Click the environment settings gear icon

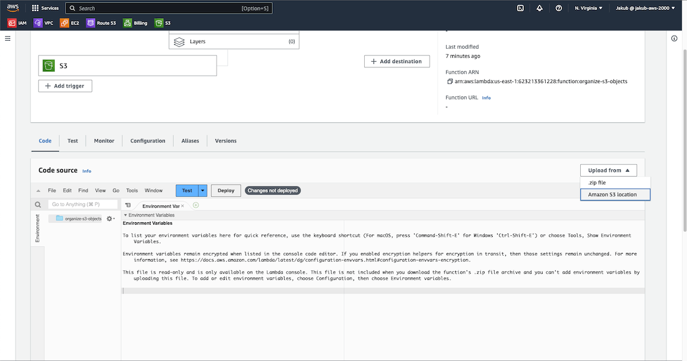click(x=111, y=219)
